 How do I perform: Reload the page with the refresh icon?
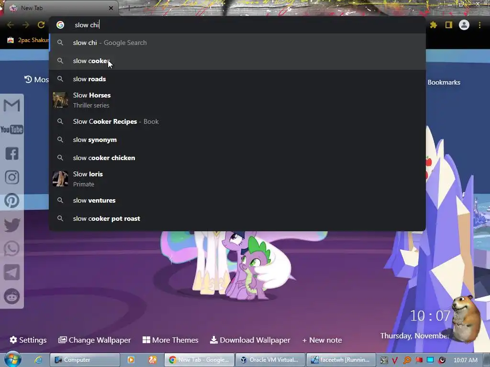pyautogui.click(x=41, y=25)
